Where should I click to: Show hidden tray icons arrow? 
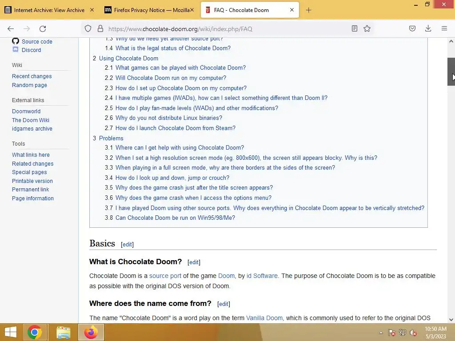(x=381, y=333)
